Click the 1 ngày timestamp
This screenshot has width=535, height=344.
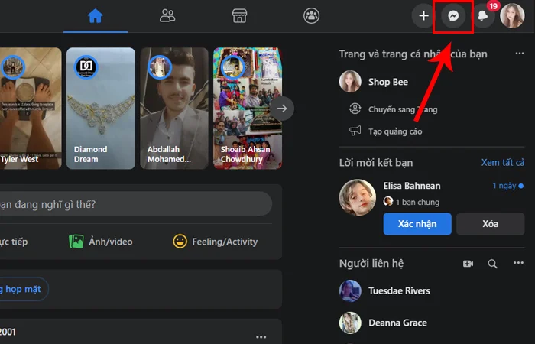504,186
